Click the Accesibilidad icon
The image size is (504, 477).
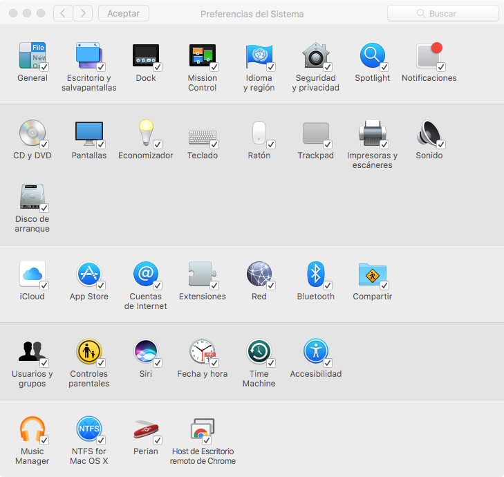tap(316, 351)
